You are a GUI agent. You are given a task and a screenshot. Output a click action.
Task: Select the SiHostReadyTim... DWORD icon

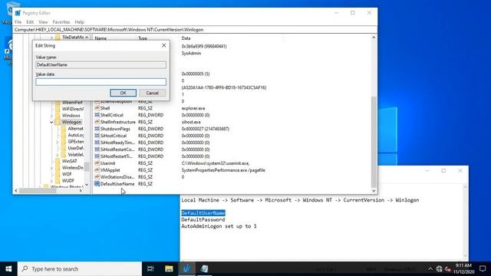(97, 143)
